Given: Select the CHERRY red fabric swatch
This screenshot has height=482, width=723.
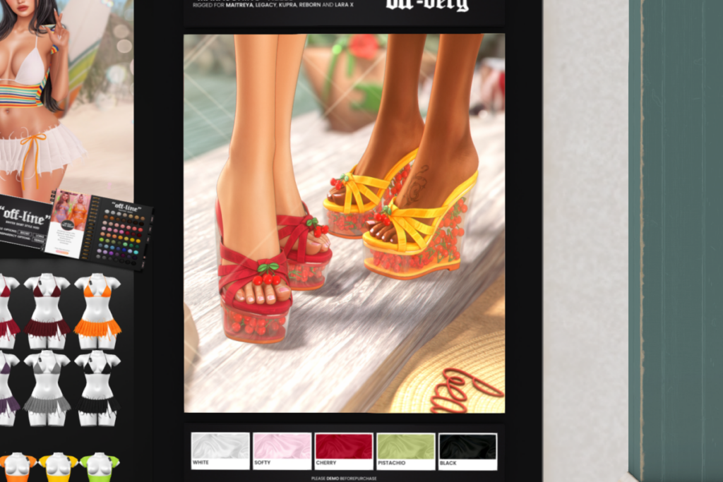Looking at the screenshot, I should tap(344, 447).
